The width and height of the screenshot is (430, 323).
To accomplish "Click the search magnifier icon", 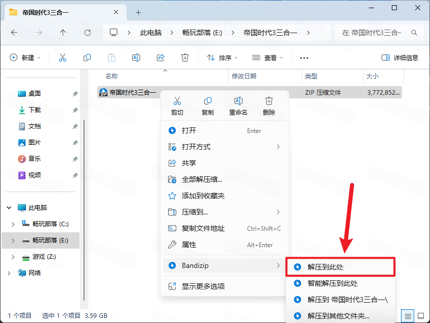I will coord(414,33).
